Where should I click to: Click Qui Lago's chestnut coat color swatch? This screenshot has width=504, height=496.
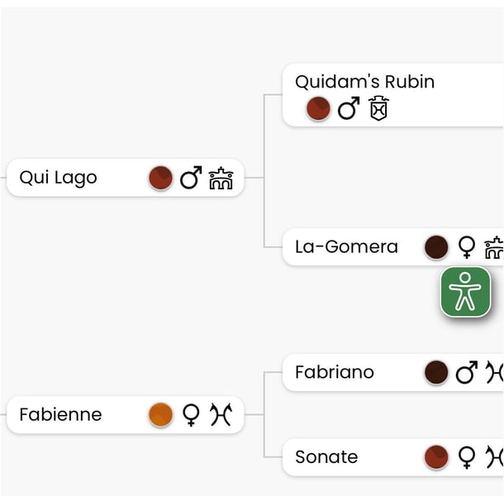point(160,178)
